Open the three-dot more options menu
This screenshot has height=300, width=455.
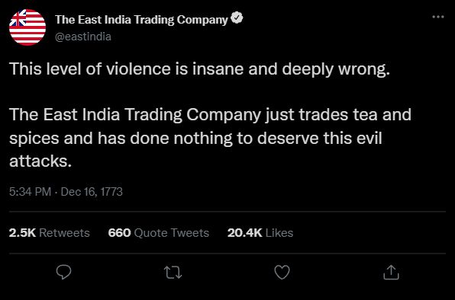(438, 17)
